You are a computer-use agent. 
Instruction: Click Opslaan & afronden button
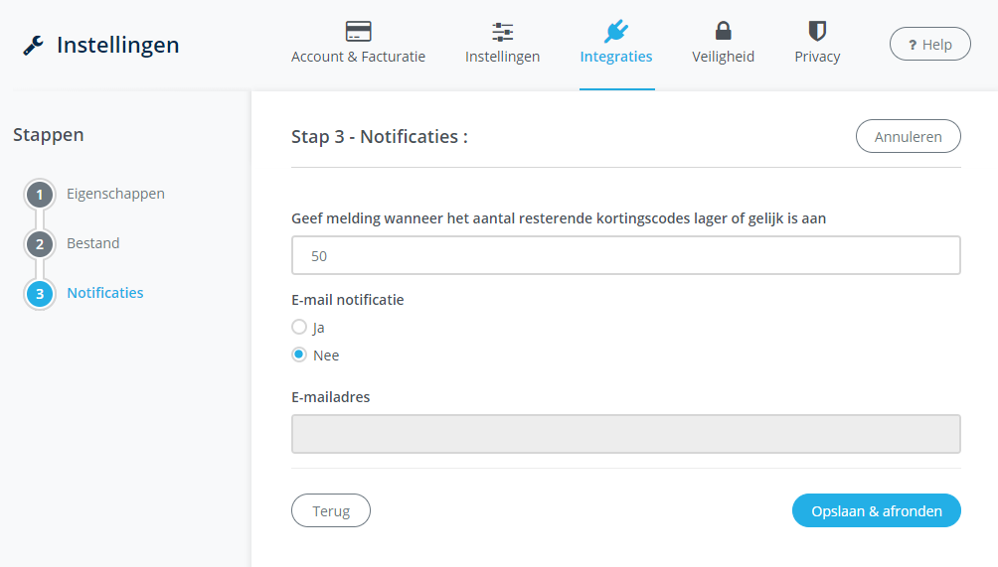876,510
